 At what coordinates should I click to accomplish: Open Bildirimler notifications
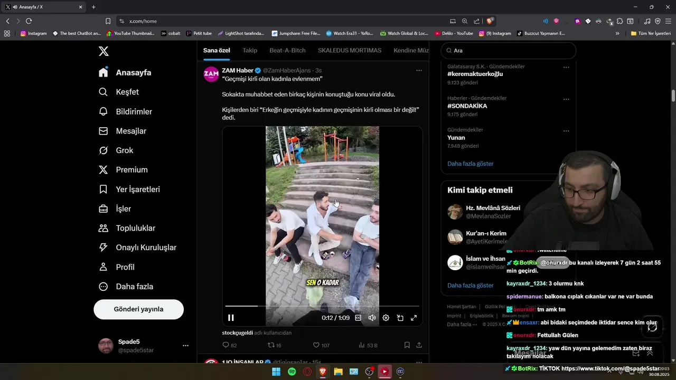coord(126,111)
